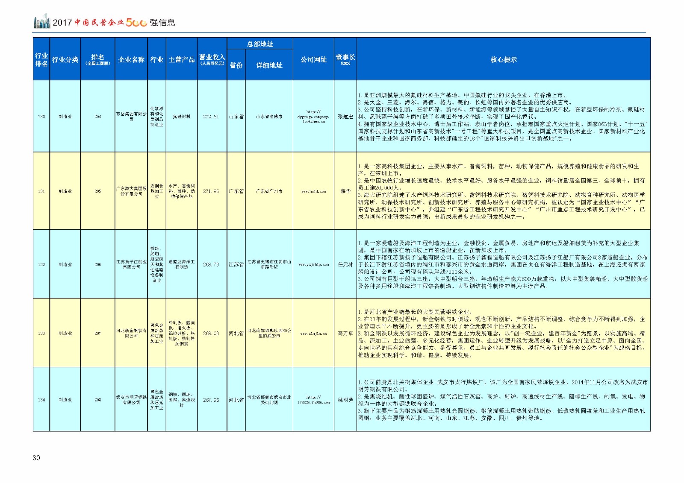The height and width of the screenshot is (483, 684).
Task: Click '河北省' in the row ranked 133
Action: (x=236, y=334)
